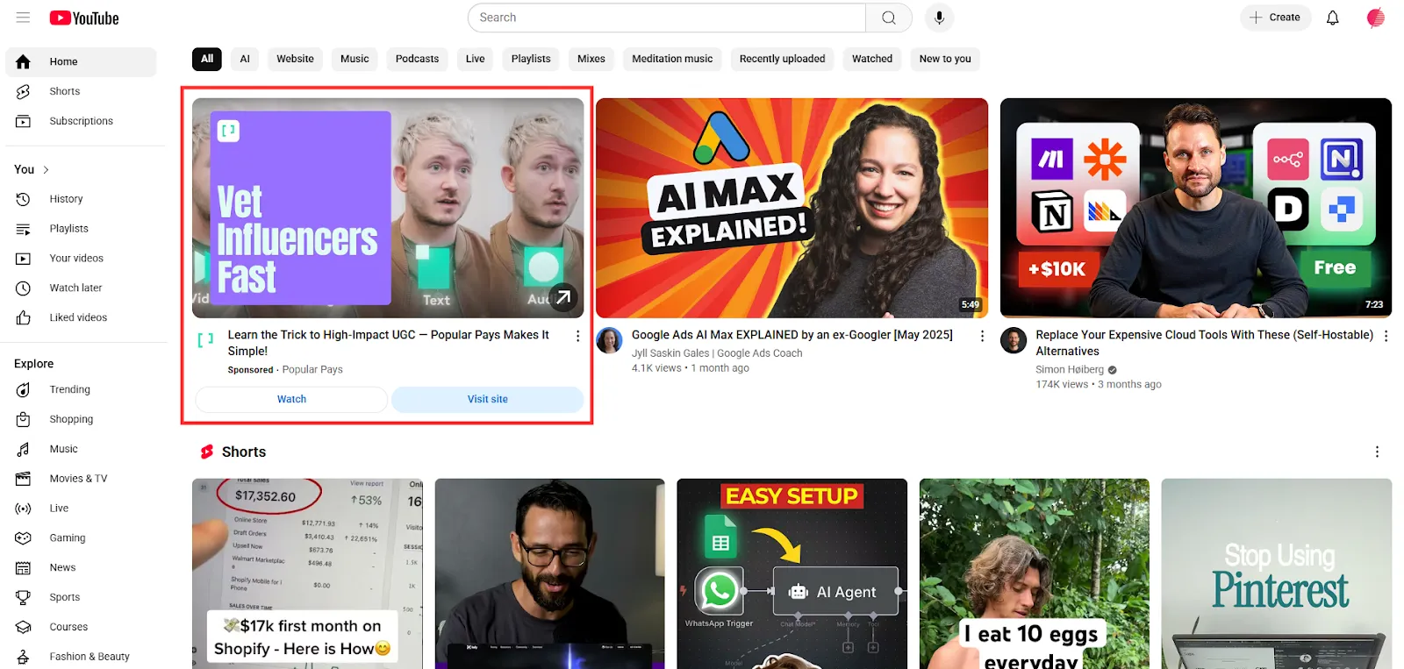The width and height of the screenshot is (1404, 669).
Task: Select the Website filter chip
Action: pyautogui.click(x=295, y=59)
